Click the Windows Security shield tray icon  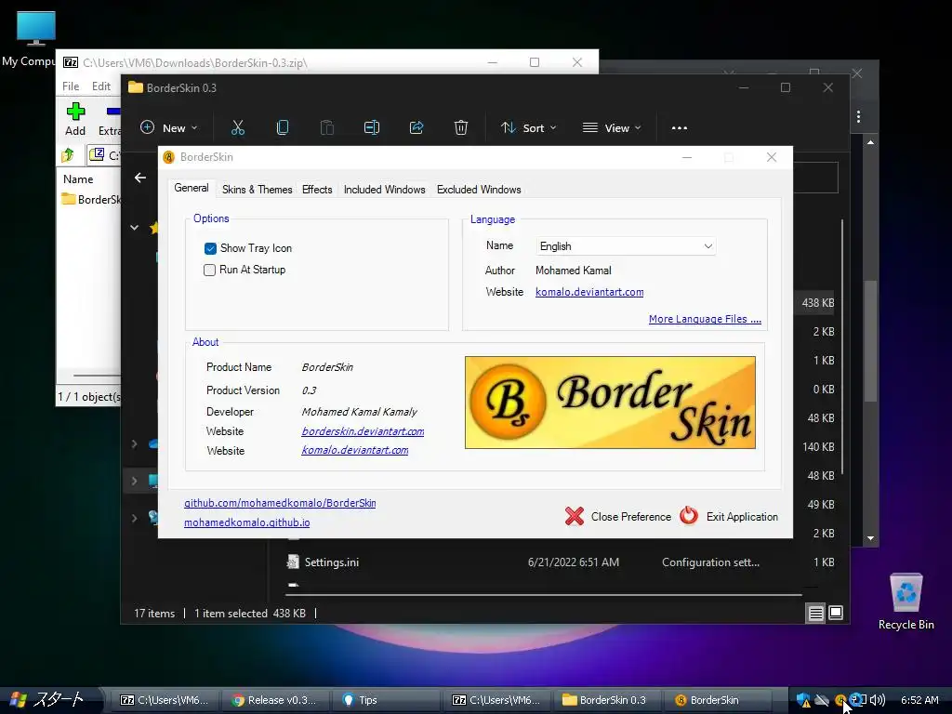[803, 700]
